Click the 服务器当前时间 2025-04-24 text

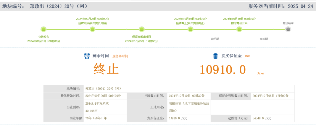(x=281, y=6)
